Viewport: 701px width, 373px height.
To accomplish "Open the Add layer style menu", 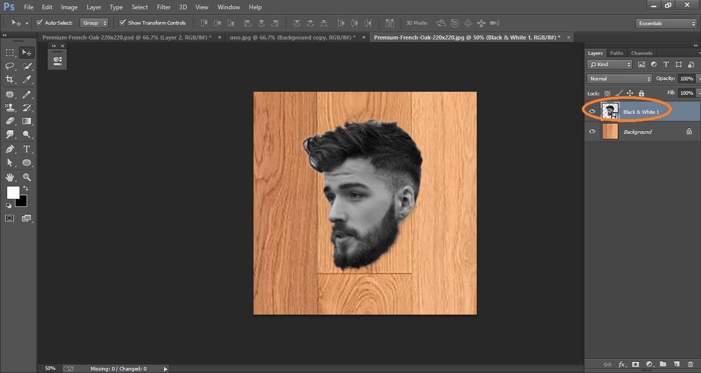I will 621,364.
